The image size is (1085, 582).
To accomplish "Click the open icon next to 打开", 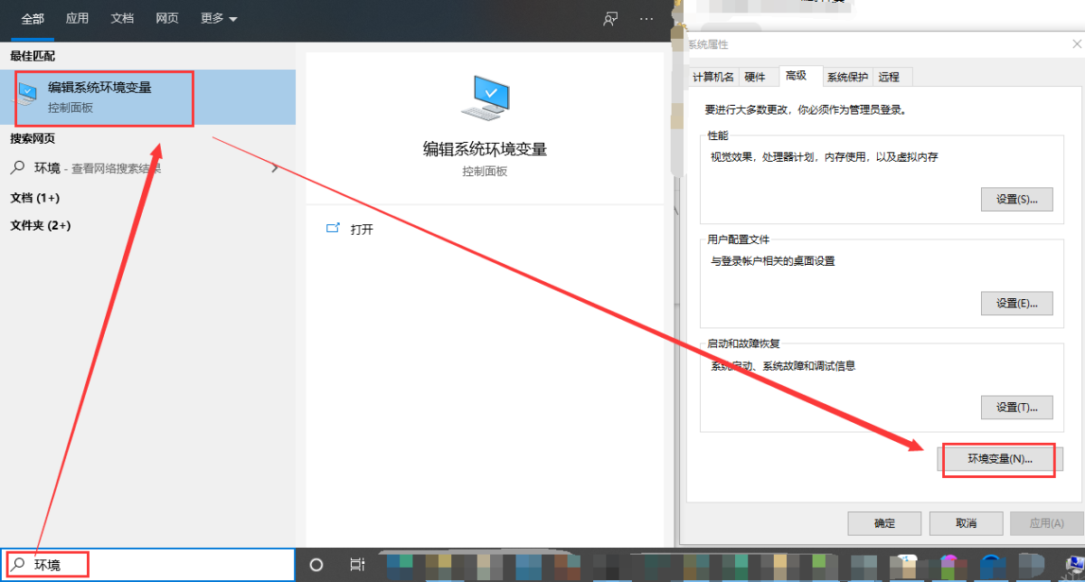I will [333, 229].
